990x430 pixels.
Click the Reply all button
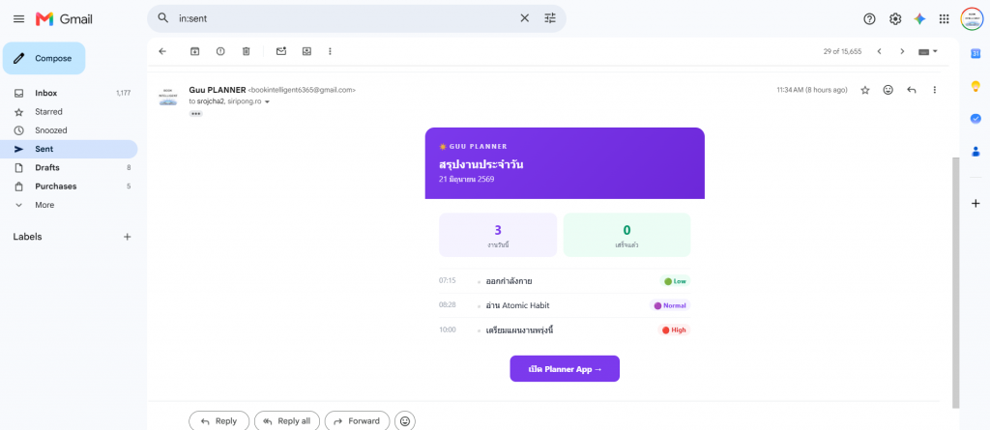point(287,421)
